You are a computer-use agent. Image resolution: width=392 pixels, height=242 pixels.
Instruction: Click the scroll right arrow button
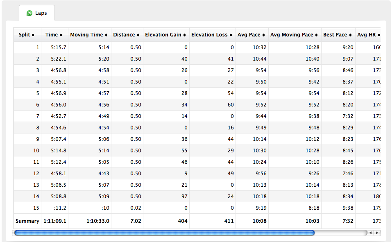click(x=377, y=233)
